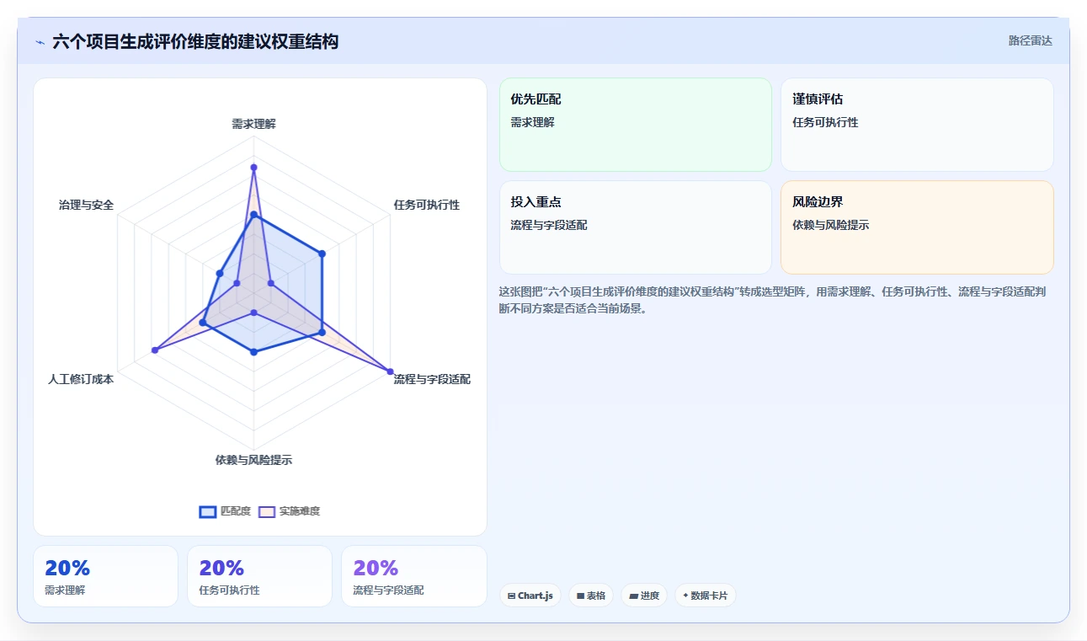Click the 表格 chip icon

(x=580, y=596)
